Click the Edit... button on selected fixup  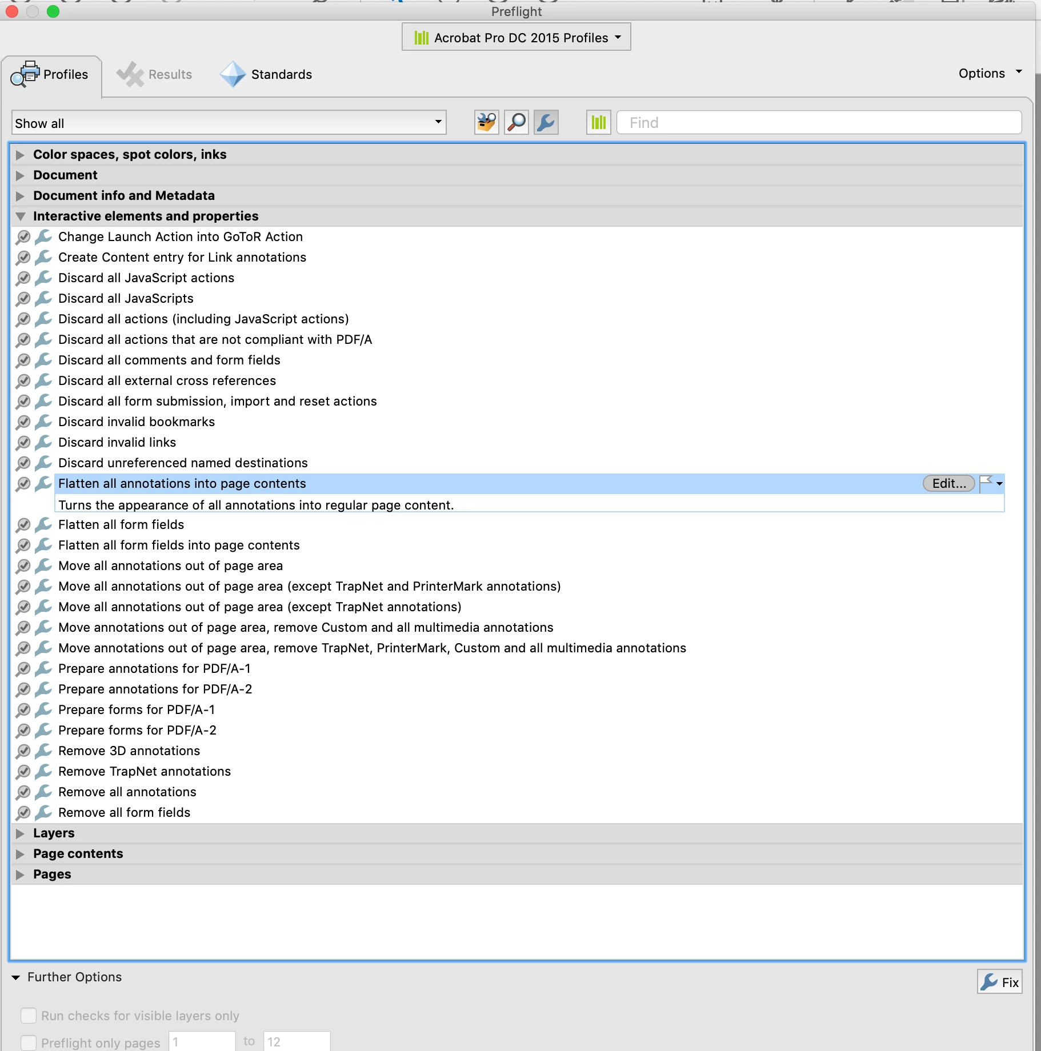949,483
